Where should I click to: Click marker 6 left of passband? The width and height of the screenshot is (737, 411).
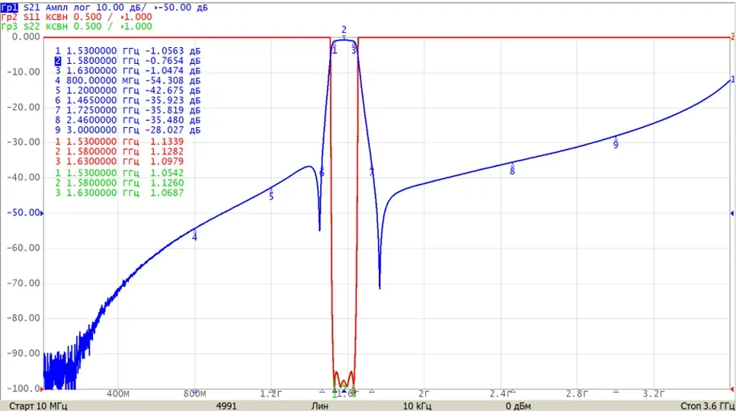coord(322,173)
